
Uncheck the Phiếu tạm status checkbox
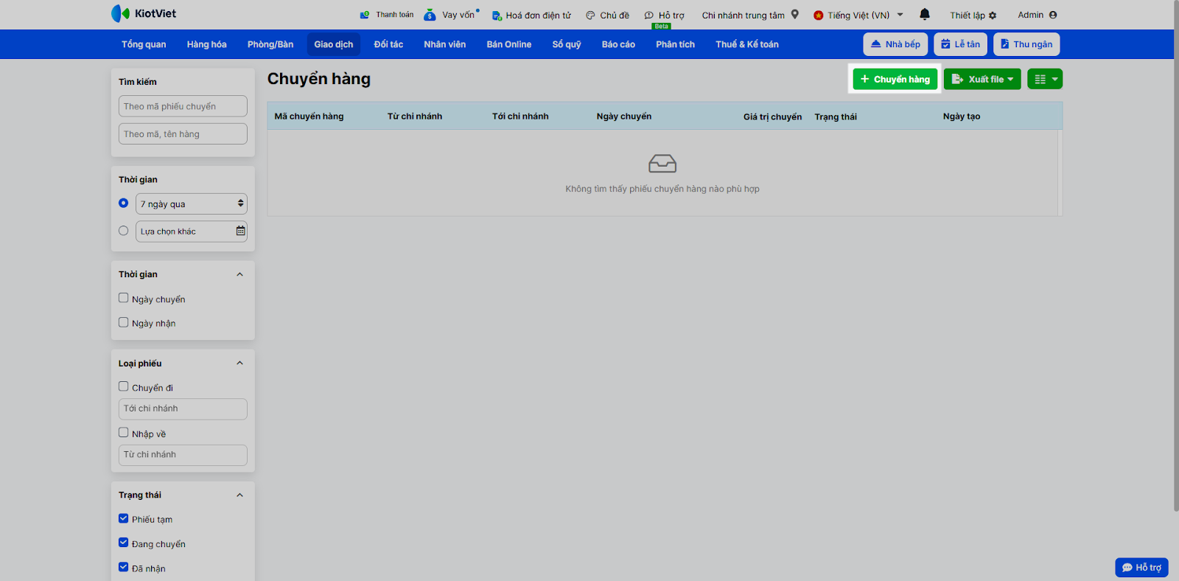pyautogui.click(x=124, y=518)
